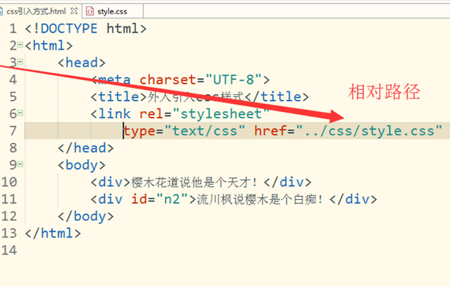The height and width of the screenshot is (287, 450).
Task: Click the style.css file icon in tab
Action: pyautogui.click(x=90, y=11)
